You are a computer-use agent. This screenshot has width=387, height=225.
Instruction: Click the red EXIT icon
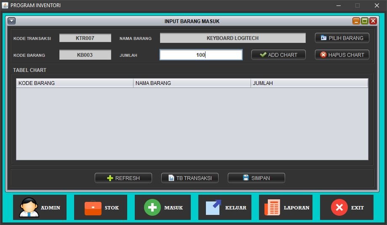[x=339, y=207]
